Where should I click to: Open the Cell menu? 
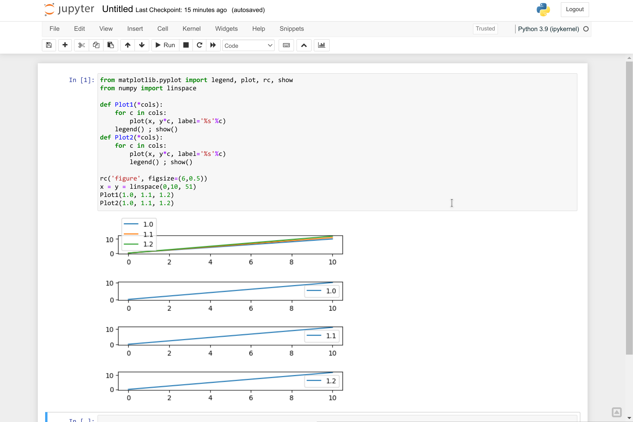(163, 29)
